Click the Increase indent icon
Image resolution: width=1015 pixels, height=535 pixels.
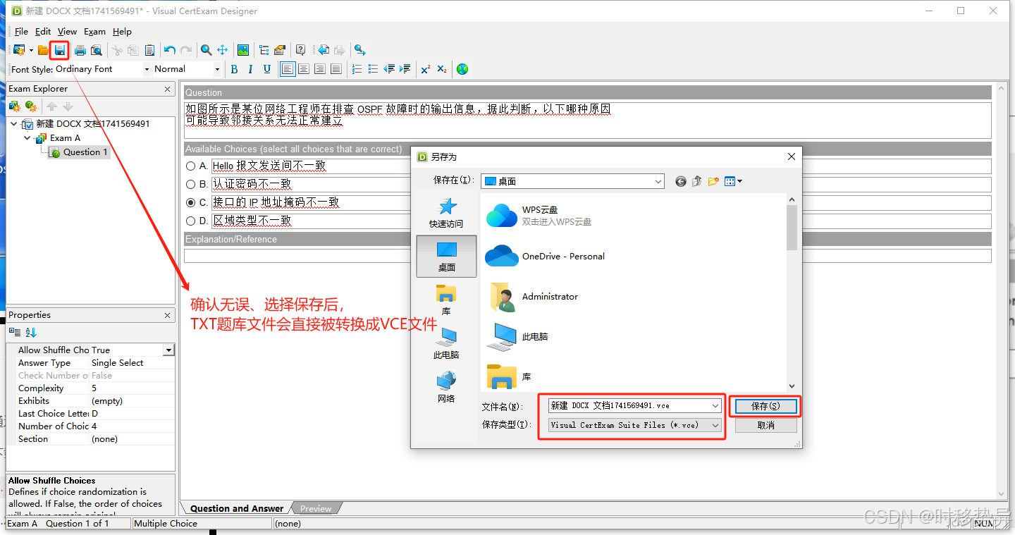(405, 69)
